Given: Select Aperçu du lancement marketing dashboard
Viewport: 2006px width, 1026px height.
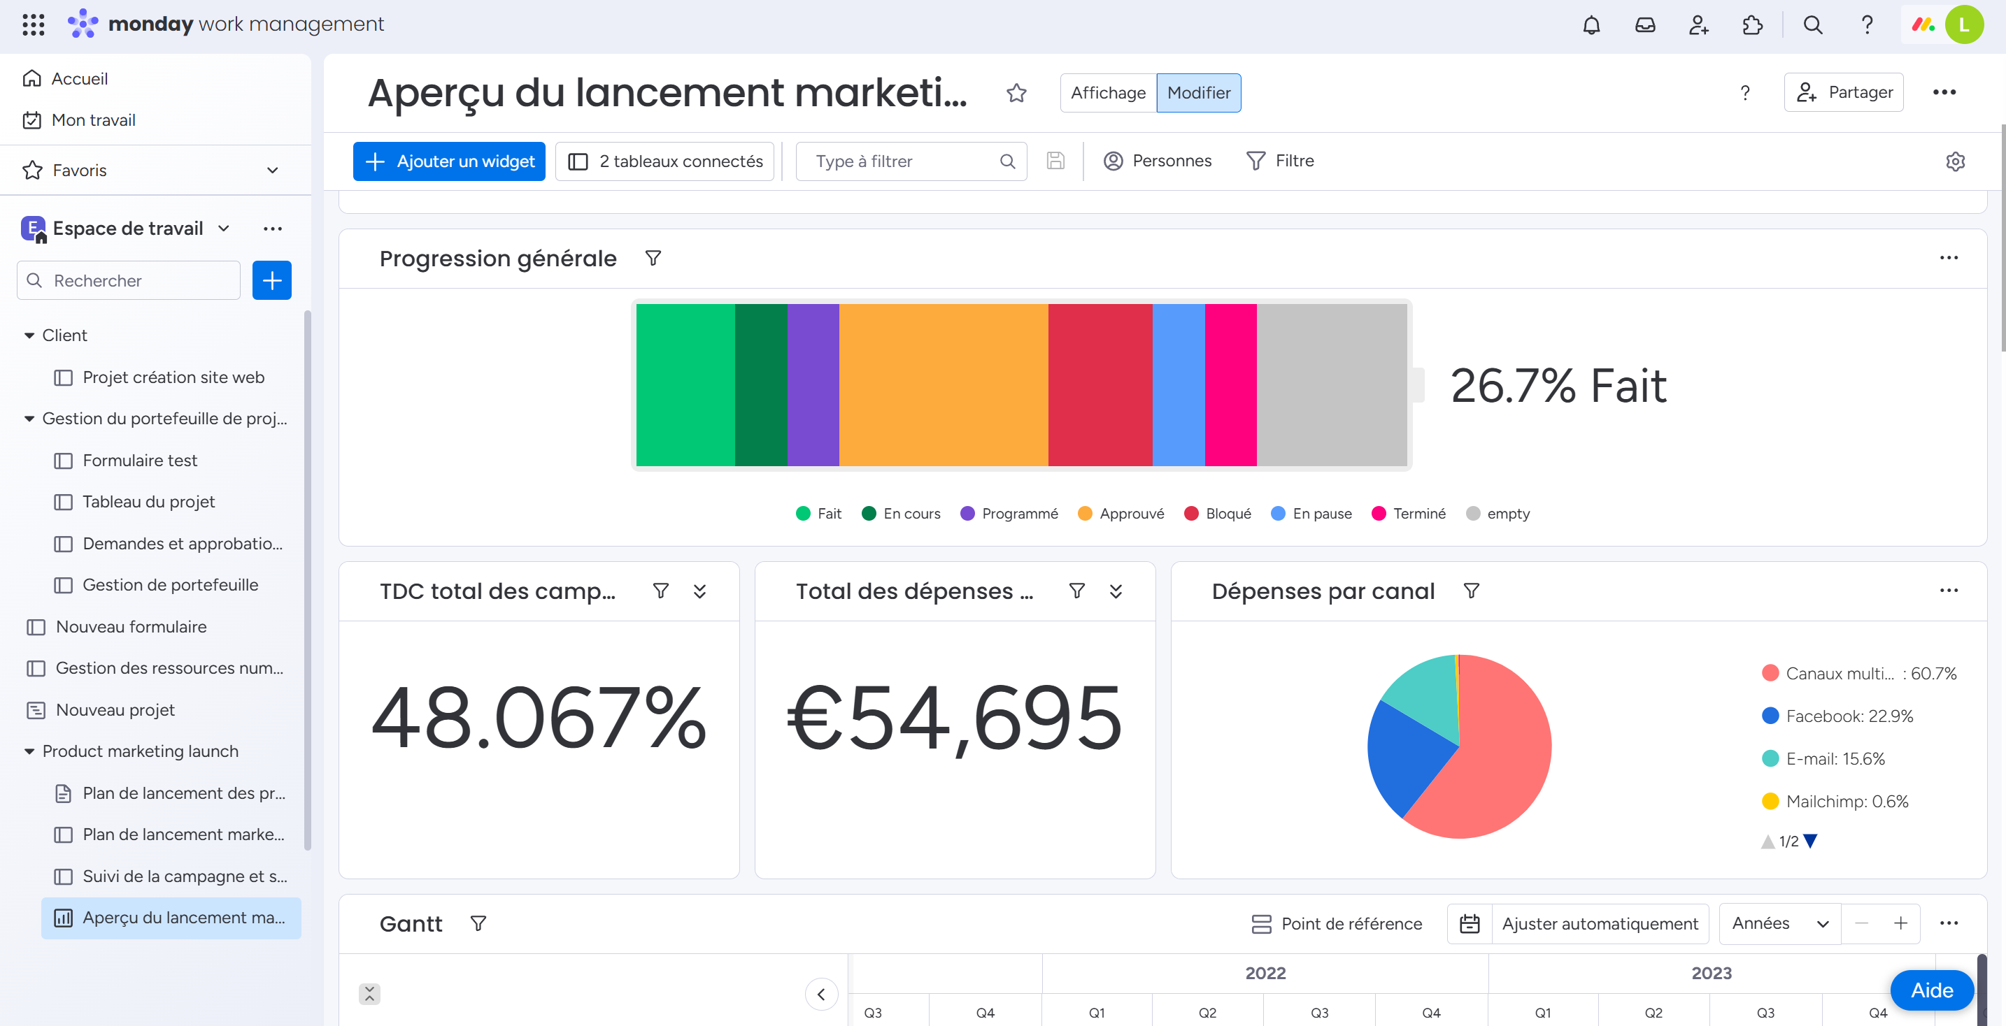Looking at the screenshot, I should point(171,918).
